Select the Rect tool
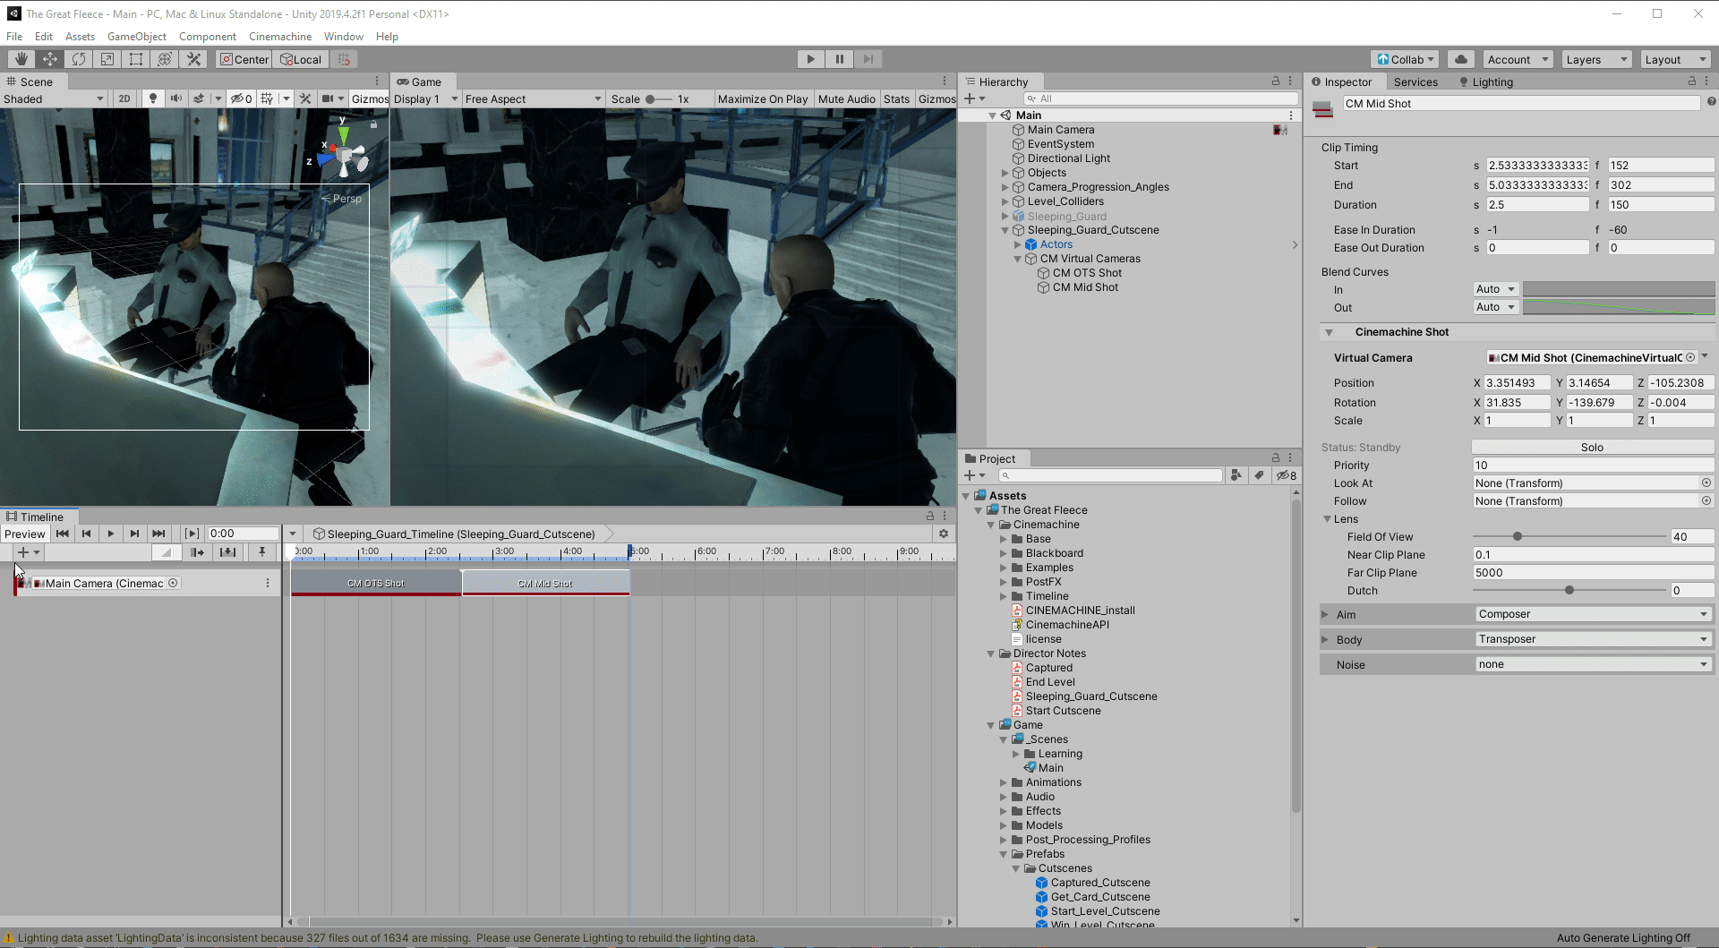 click(136, 59)
